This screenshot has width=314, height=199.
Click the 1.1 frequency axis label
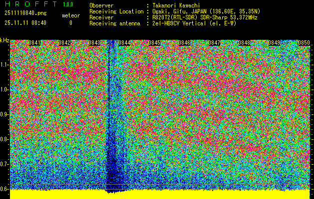(4, 65)
